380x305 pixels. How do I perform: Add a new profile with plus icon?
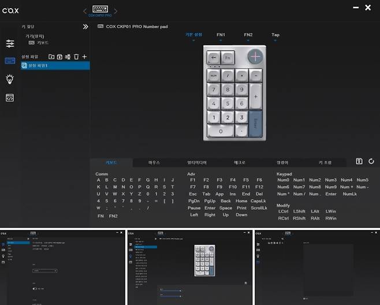[84, 57]
